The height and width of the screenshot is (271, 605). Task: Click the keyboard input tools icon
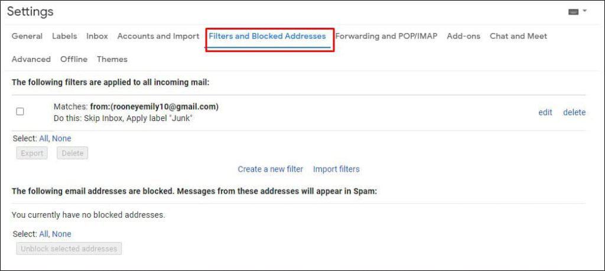[573, 12]
